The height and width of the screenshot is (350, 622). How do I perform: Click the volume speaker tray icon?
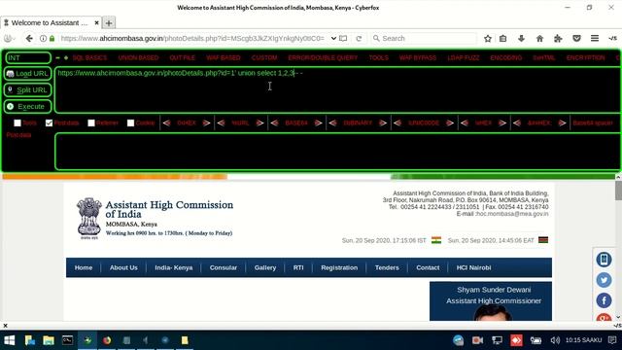pos(555,340)
